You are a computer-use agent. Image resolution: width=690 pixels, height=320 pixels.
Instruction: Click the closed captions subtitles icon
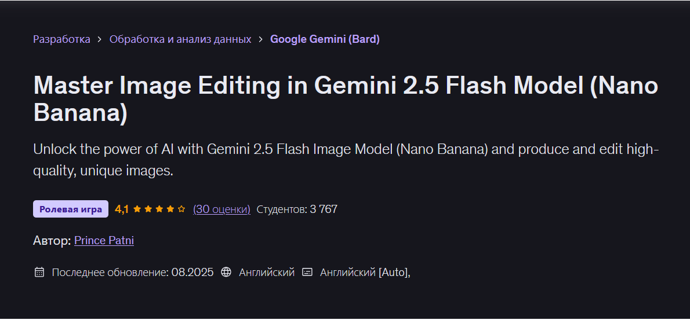coord(307,272)
